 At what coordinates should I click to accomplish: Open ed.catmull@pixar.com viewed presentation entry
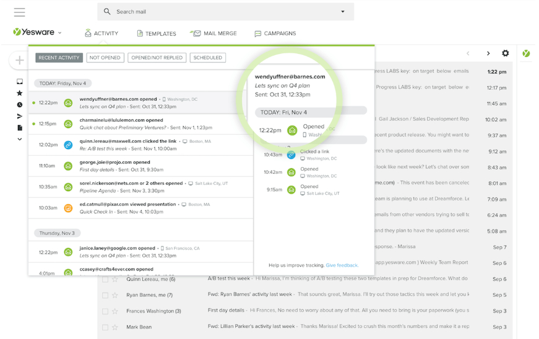pyautogui.click(x=140, y=208)
